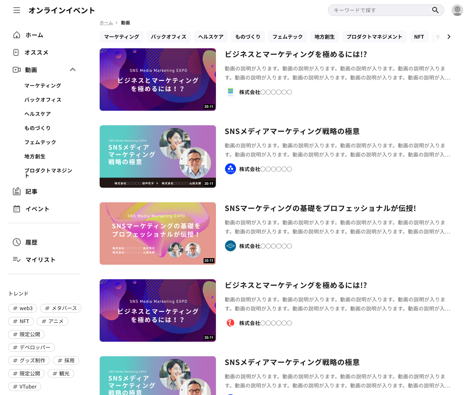The width and height of the screenshot is (469, 395).
Task: Click the オススメ icon in sidebar
Action: (16, 52)
